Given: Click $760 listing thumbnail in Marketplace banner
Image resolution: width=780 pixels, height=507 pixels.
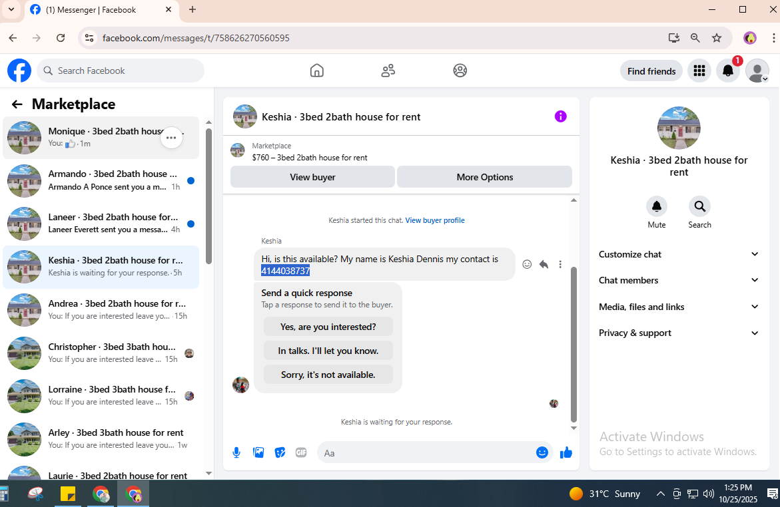Looking at the screenshot, I should click(x=238, y=150).
